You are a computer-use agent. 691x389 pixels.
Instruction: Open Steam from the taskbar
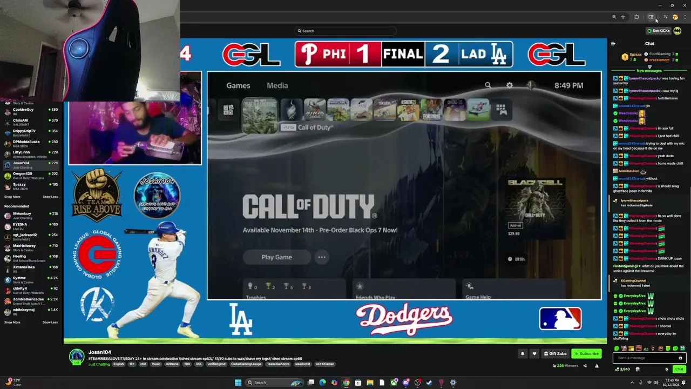pos(429,383)
